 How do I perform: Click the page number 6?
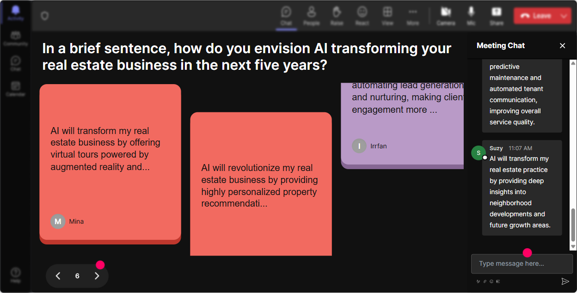[x=77, y=276]
